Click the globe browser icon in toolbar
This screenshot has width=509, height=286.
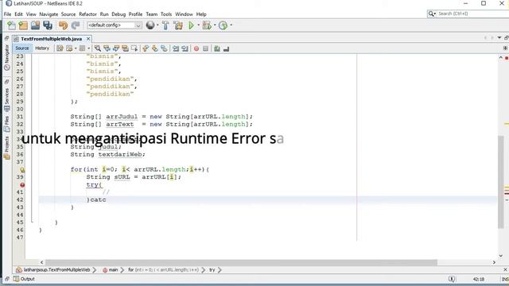(150, 25)
